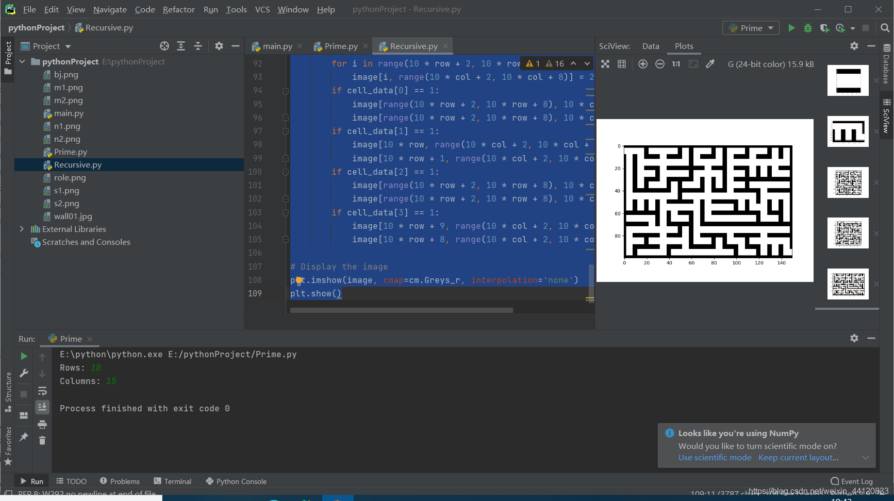894x501 pixels.
Task: Toggle the Structure side panel
Action: click(x=8, y=392)
